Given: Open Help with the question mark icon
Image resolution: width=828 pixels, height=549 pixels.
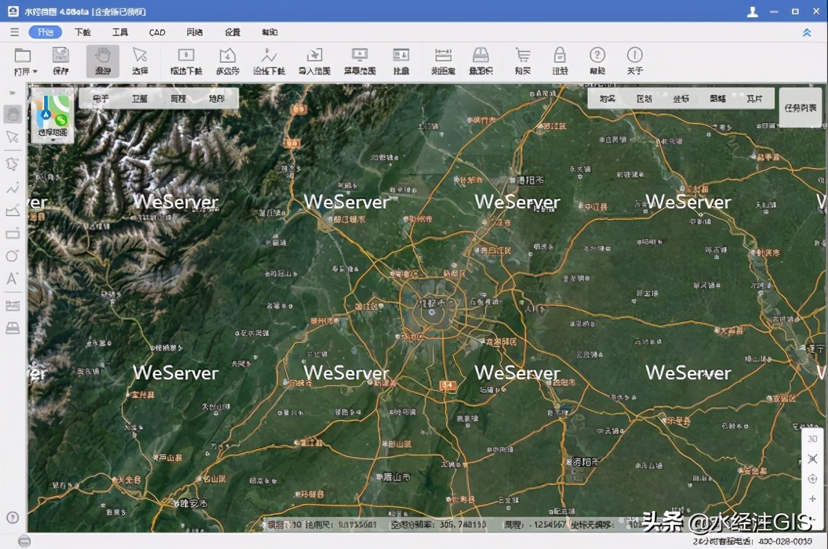Looking at the screenshot, I should pos(598,55).
